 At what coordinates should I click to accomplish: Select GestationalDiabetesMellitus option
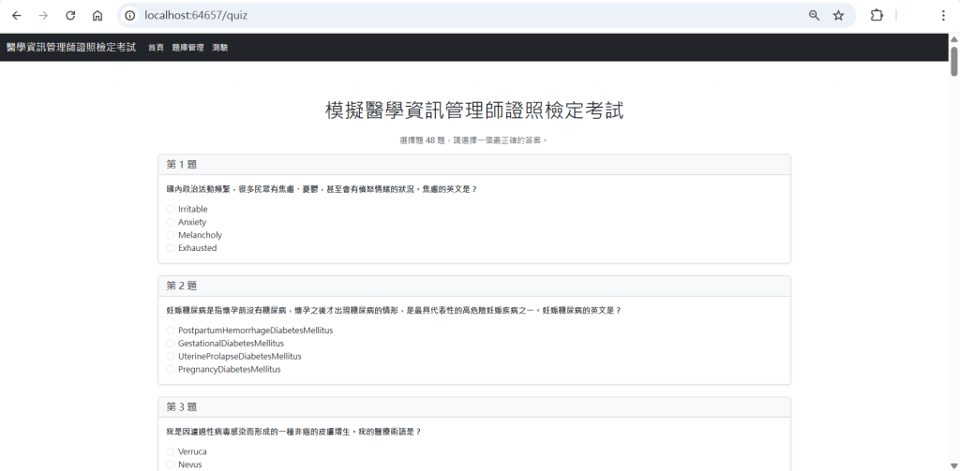[171, 343]
